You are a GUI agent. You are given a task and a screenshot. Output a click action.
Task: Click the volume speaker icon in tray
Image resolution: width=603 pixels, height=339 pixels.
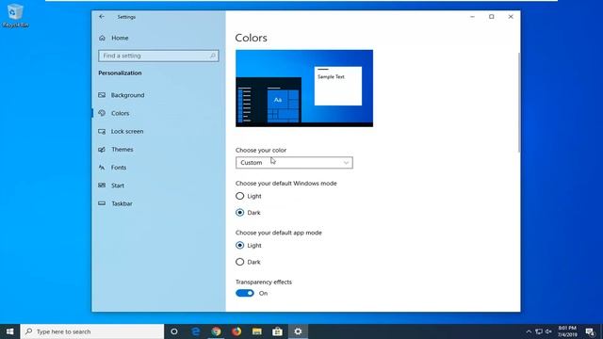[x=548, y=331]
